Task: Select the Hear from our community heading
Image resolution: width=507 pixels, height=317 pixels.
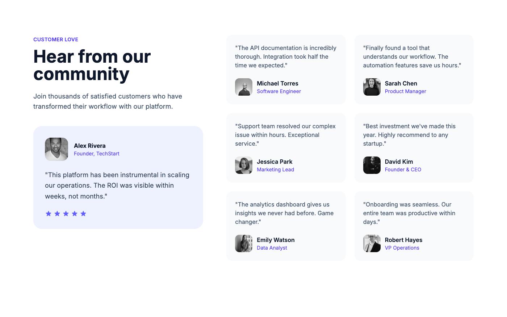Action: point(92,65)
